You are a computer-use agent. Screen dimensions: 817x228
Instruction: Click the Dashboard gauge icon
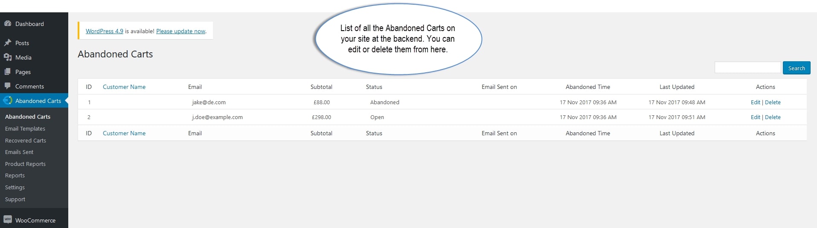[7, 24]
